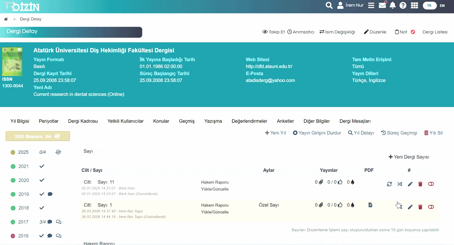454x245 pixels.
Task: Click Yeni Dergi Sayısı button
Action: point(409,157)
